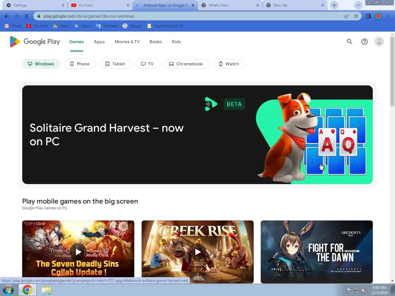
Task: Bookmark this page with the star
Action: (x=356, y=16)
